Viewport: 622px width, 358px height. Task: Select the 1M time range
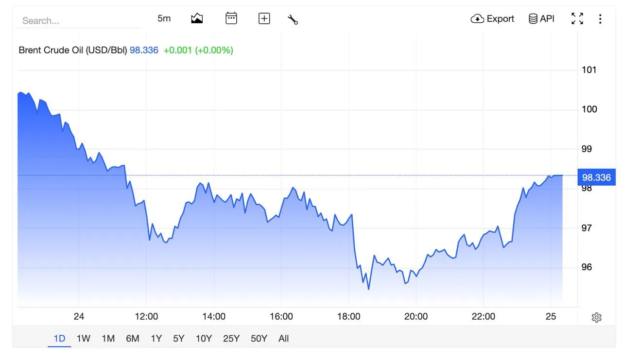click(x=108, y=339)
